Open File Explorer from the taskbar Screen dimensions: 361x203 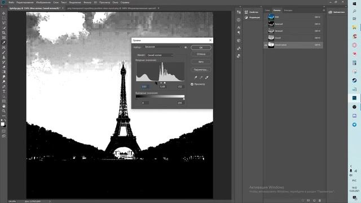point(354,28)
